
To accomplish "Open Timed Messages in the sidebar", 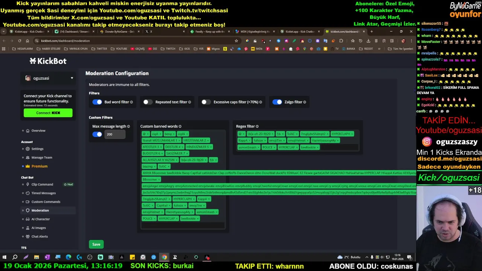I will coord(43,193).
